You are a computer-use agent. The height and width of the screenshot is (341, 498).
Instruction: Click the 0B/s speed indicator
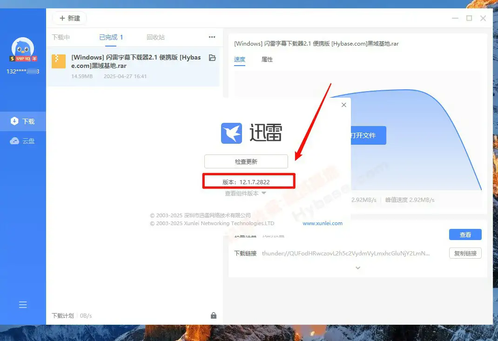pos(86,315)
